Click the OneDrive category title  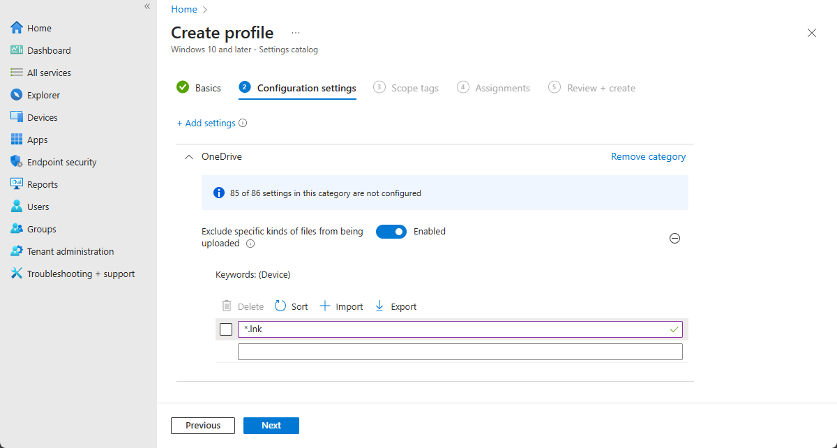pos(222,156)
